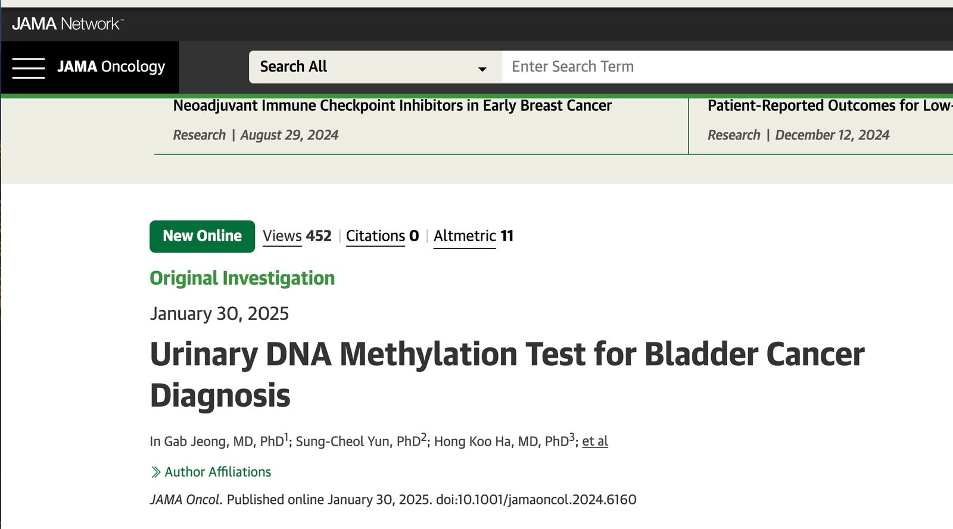View the article Views metric

(x=297, y=237)
